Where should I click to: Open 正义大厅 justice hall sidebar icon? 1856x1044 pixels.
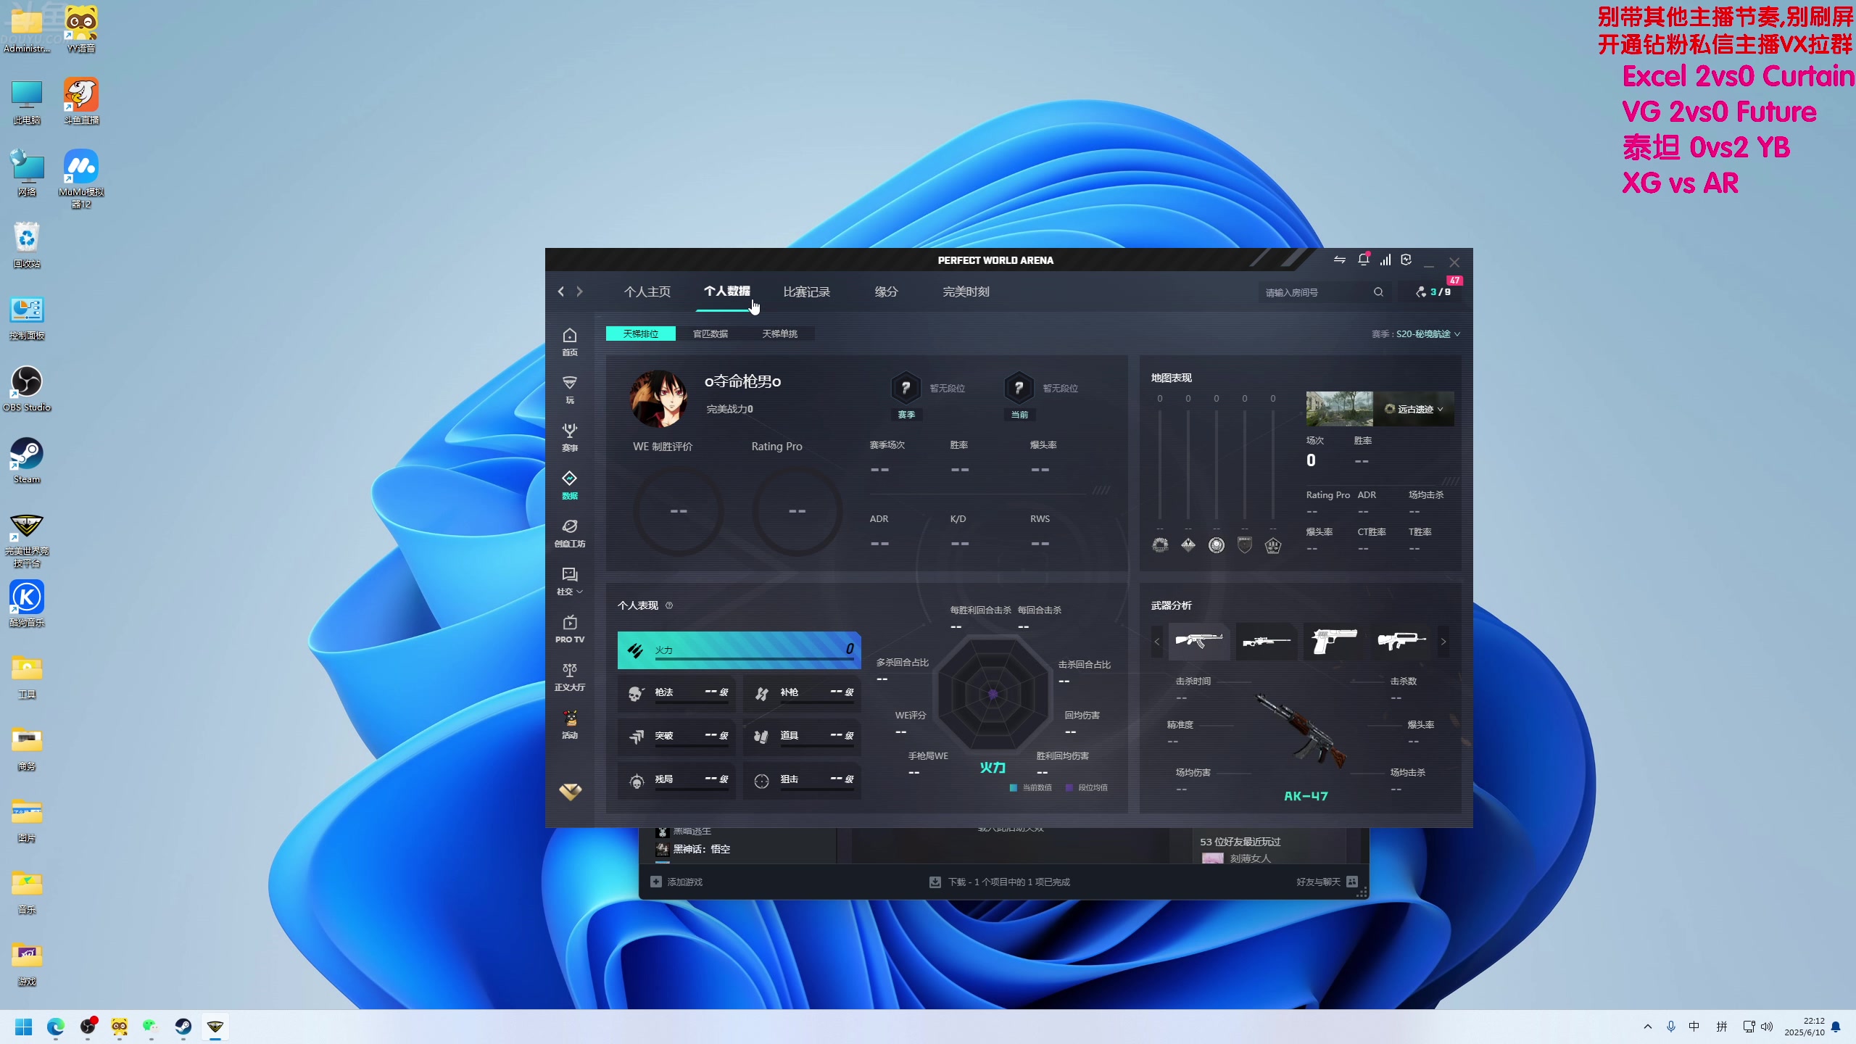(x=570, y=676)
